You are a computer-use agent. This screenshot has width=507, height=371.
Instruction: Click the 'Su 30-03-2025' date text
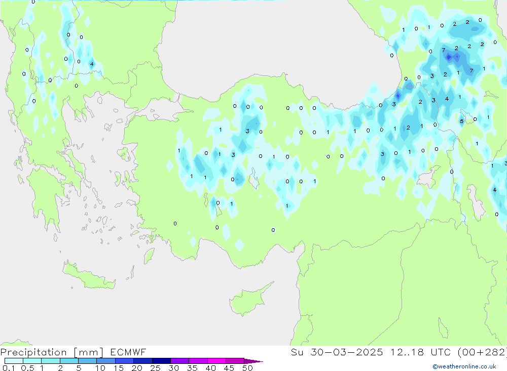coord(337,352)
